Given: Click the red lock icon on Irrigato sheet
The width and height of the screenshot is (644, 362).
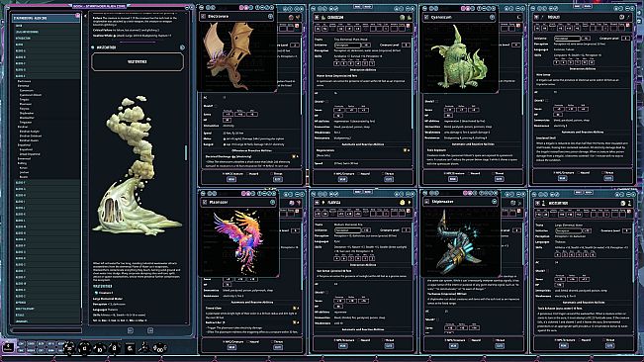Looking at the screenshot, I should [x=627, y=26].
